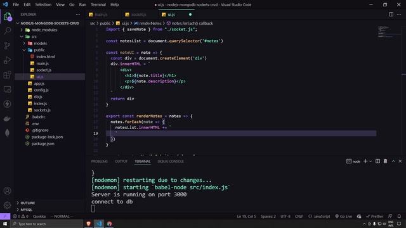The image size is (406, 228).
Task: Add a new terminal with plus icon
Action: tap(365, 161)
